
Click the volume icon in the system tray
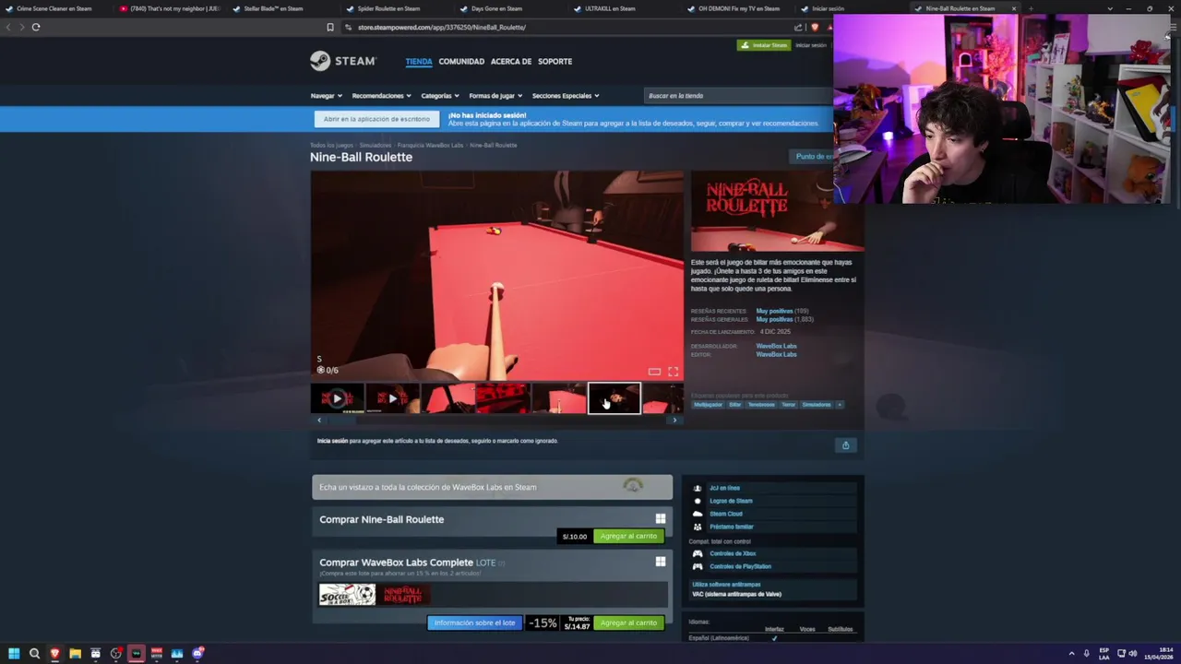[1132, 654]
